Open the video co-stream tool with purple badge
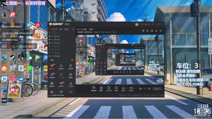This screenshot has width=212, height=119. [52, 76]
